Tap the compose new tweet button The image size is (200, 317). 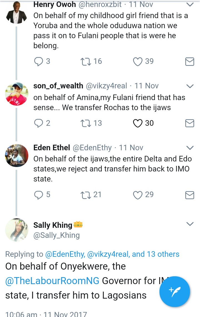(x=175, y=292)
